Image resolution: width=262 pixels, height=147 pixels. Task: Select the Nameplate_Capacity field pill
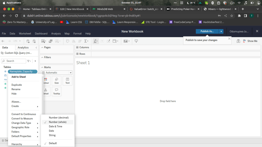23,72
